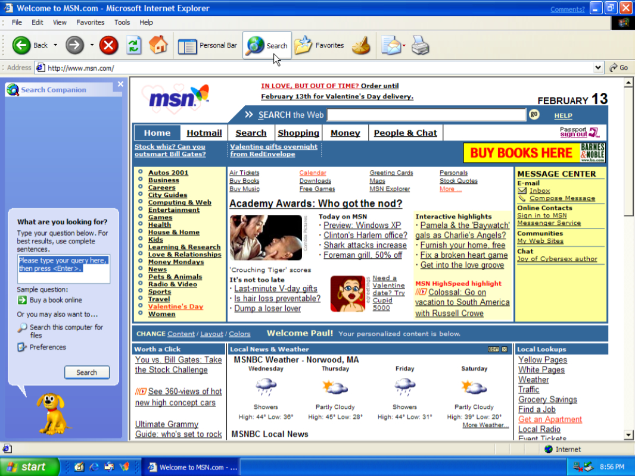Screen dimensions: 635x476
Task: Refresh the page with the Refresh icon
Action: [133, 45]
